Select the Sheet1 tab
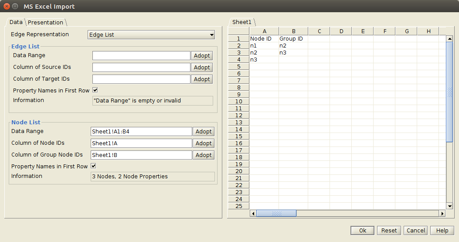This screenshot has width=459, height=242. click(241, 22)
